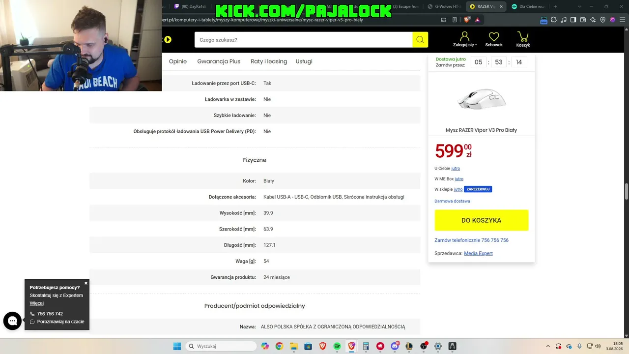Open Spotify from the taskbar

point(337,346)
